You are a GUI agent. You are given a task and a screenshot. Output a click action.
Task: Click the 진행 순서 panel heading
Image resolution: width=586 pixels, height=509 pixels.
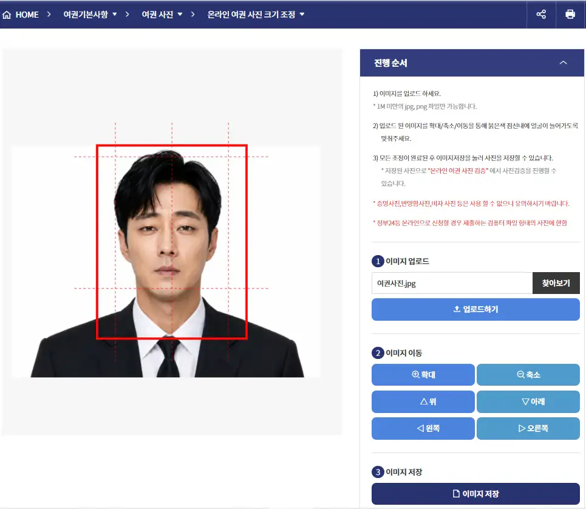pyautogui.click(x=390, y=63)
